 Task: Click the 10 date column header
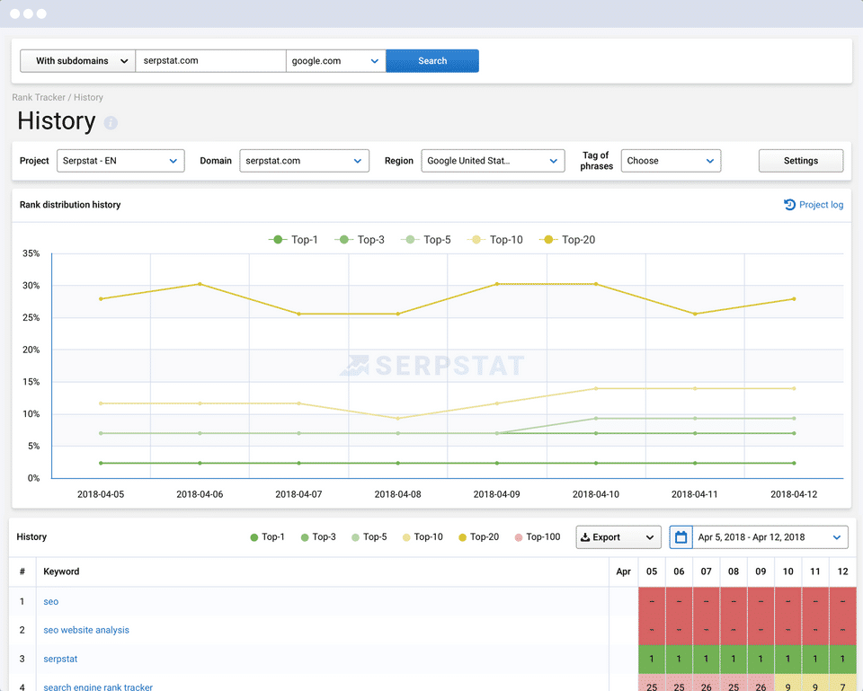click(x=788, y=571)
